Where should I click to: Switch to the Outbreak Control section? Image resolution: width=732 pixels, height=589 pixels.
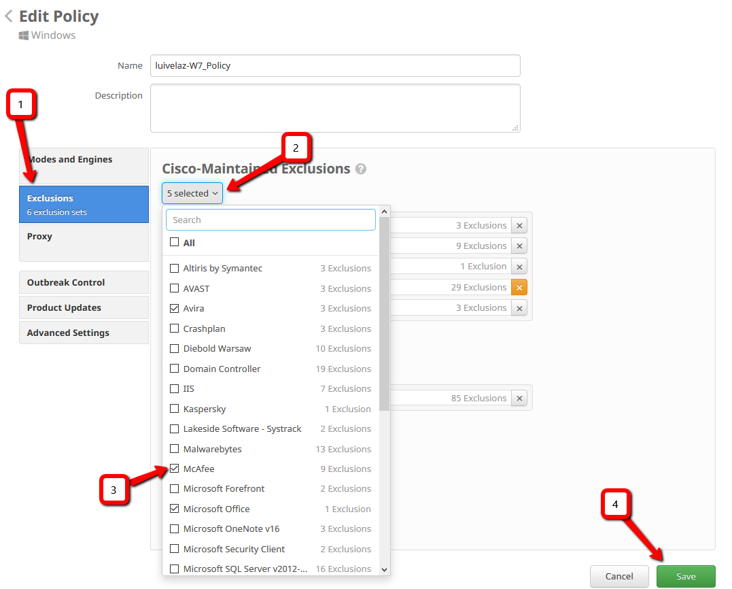coord(84,282)
